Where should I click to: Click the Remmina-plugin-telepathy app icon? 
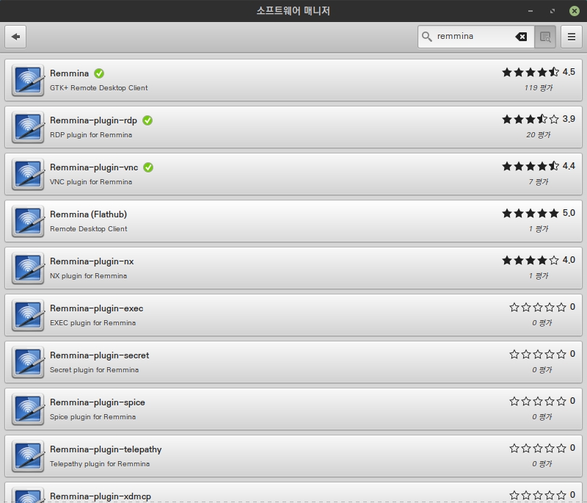coord(28,456)
